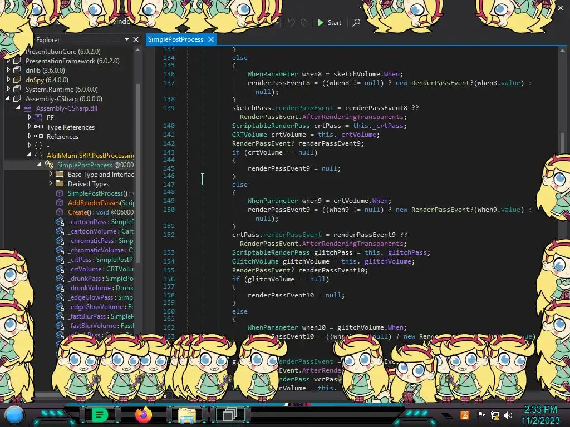Select the _edgeGlowPass field

click(x=101, y=297)
